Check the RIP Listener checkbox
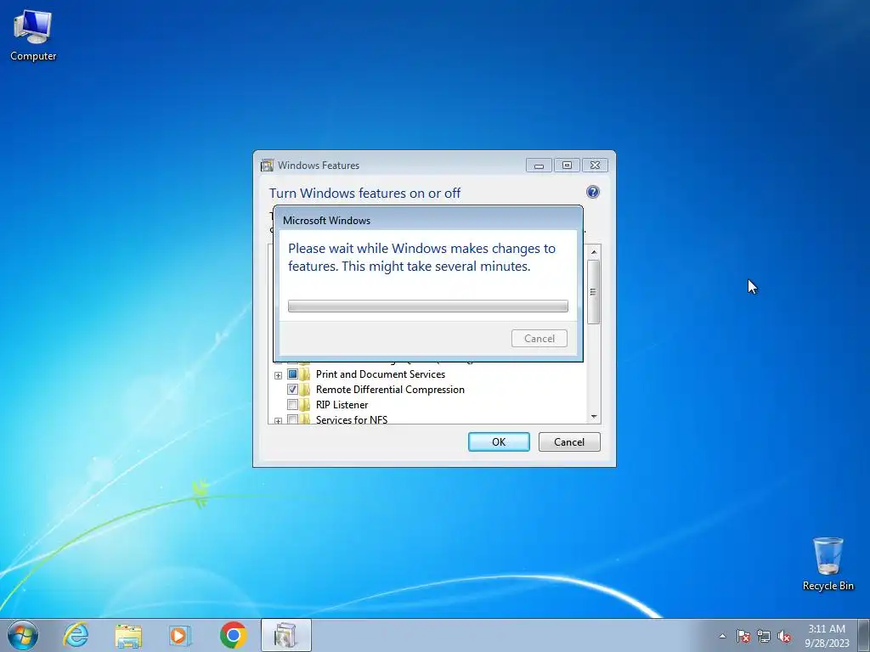This screenshot has height=652, width=870. 292,405
